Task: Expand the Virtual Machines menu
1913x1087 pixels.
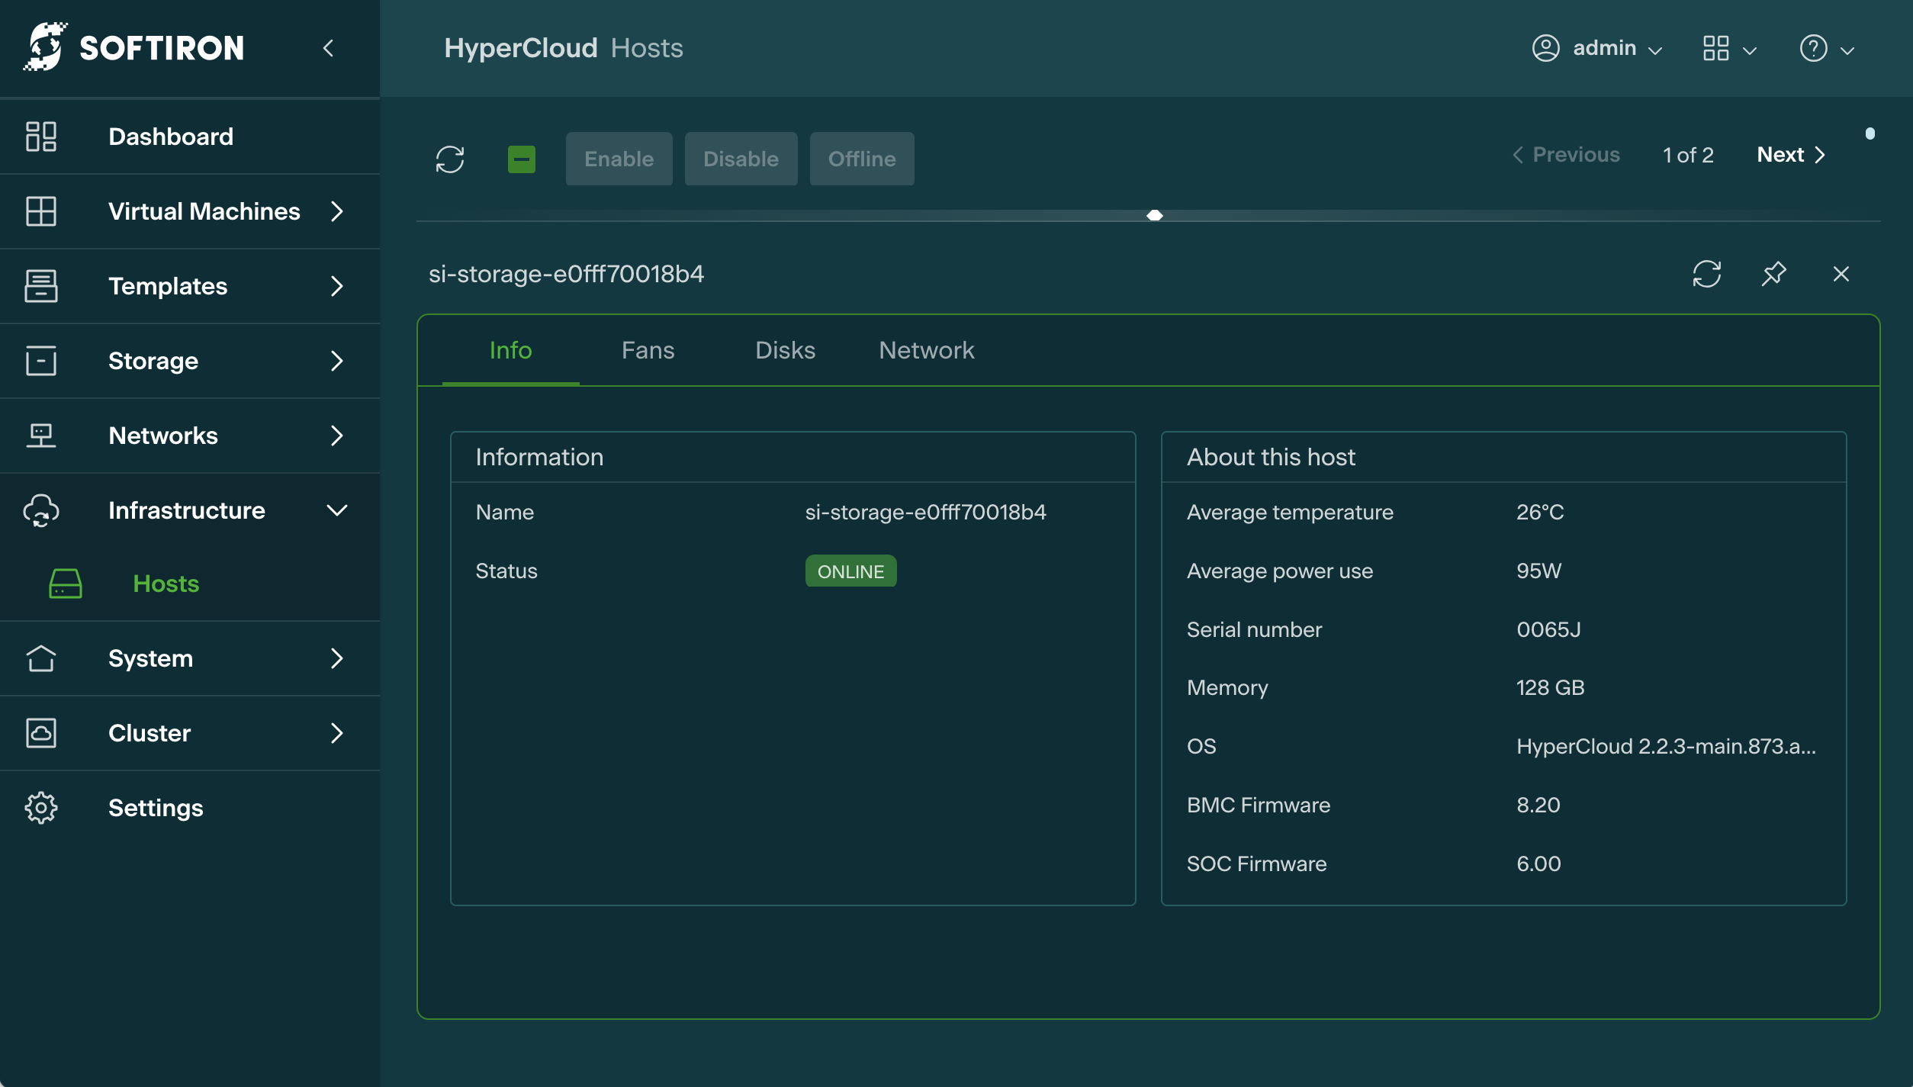Action: click(x=336, y=211)
